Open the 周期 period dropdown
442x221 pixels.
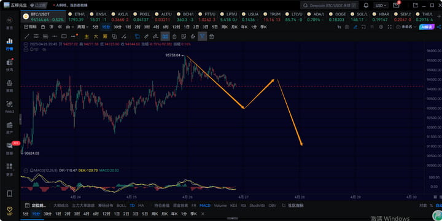pyautogui.click(x=83, y=27)
